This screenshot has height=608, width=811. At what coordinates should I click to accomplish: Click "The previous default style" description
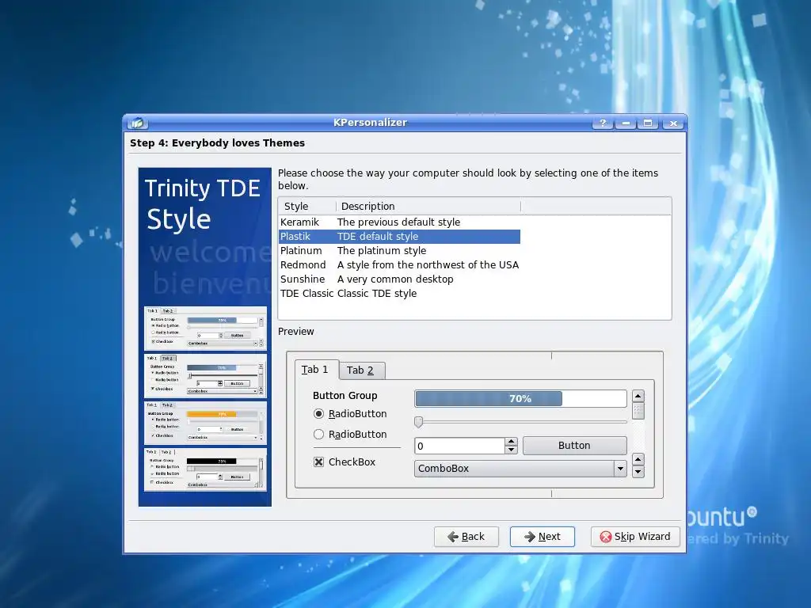pos(399,222)
